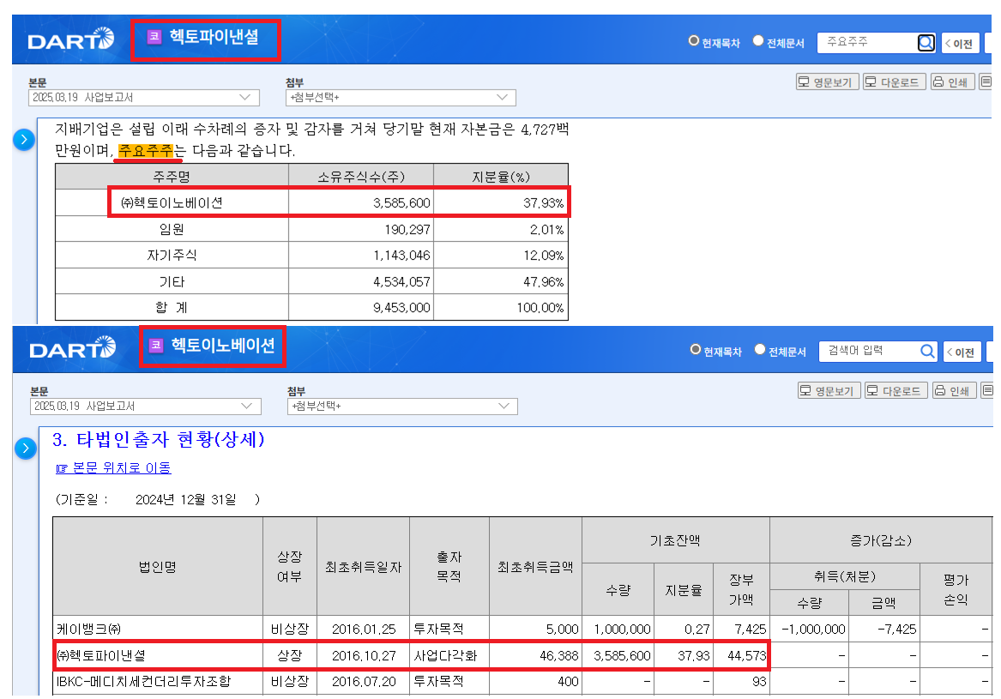Image resolution: width=1001 pixels, height=699 pixels.
Task: Select 현재목차 radio in the 헥토파이낸셜 viewer
Action: (694, 41)
